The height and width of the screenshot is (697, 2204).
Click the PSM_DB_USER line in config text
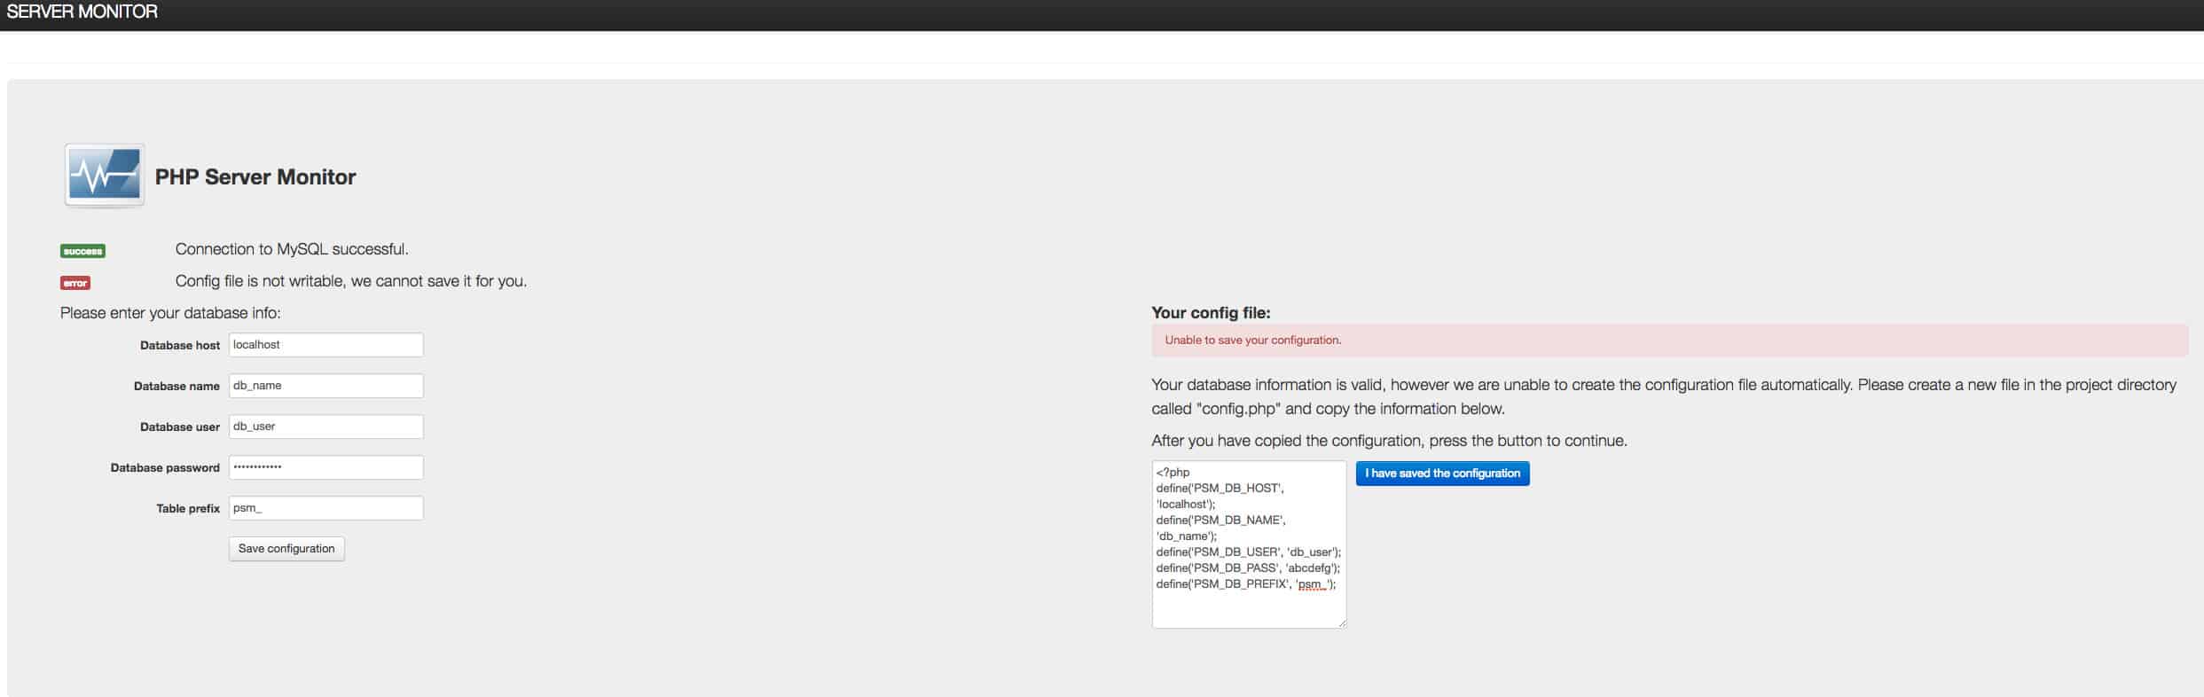(1249, 552)
